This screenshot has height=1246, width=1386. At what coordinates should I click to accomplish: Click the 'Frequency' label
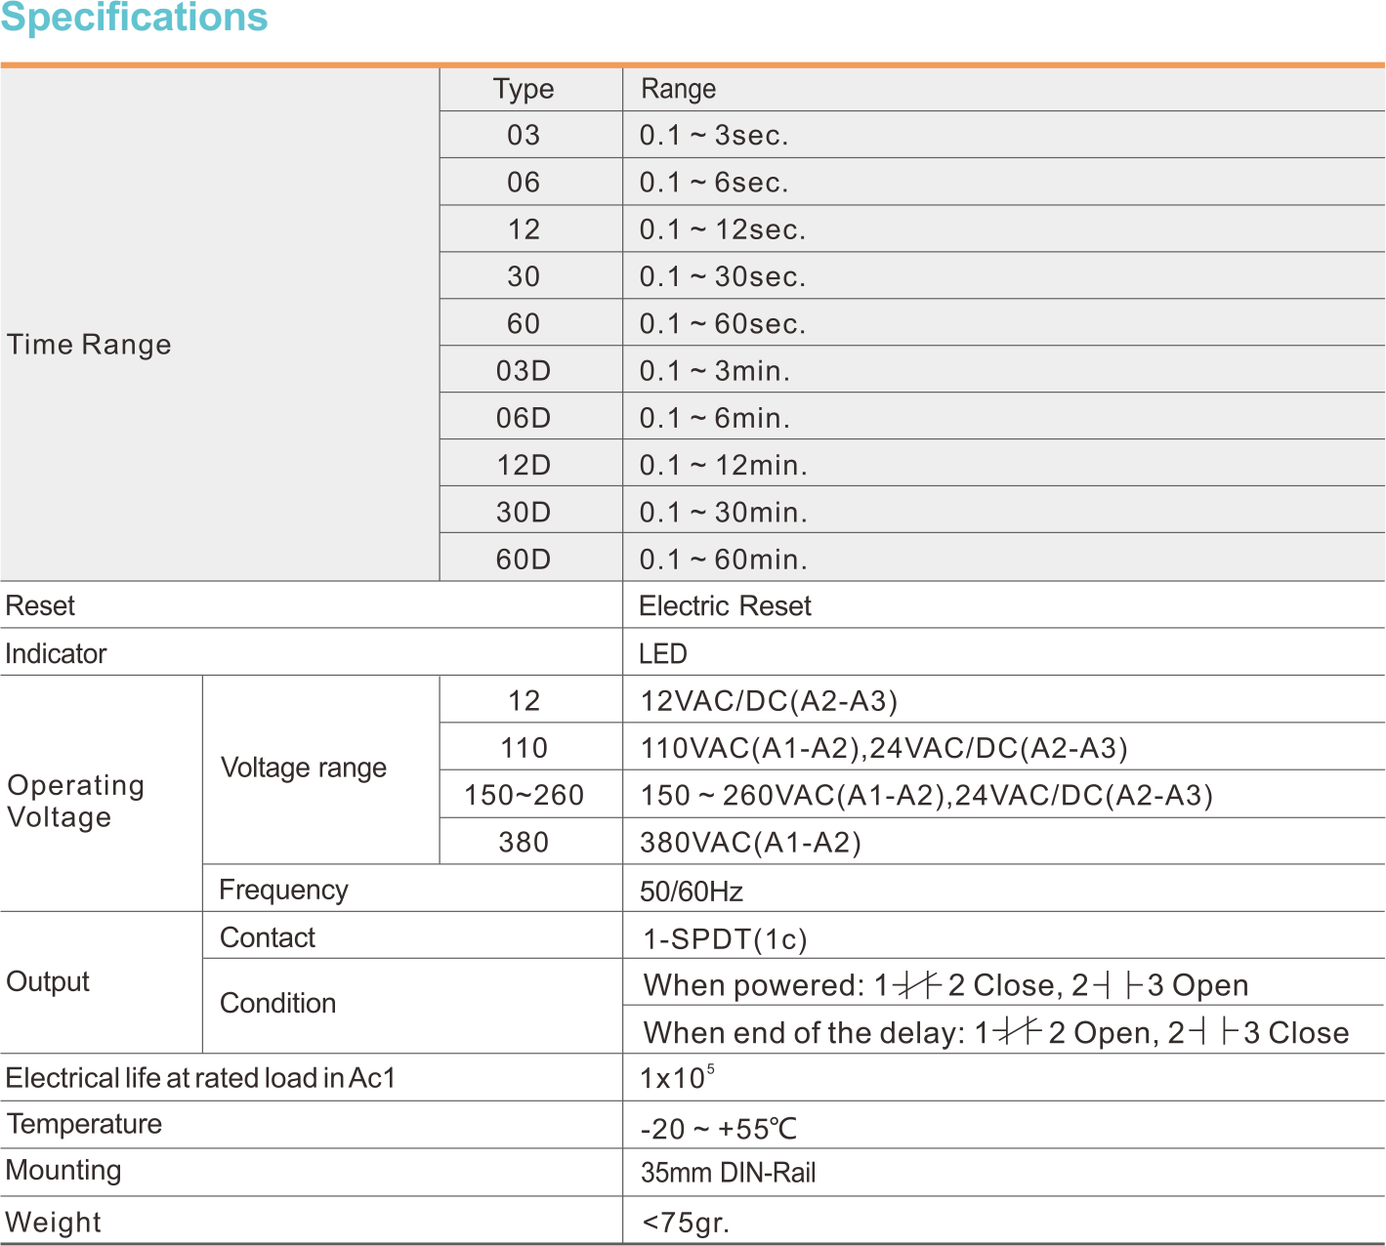pos(283,890)
